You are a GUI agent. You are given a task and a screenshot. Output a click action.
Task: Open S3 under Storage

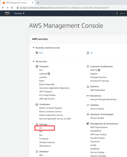click(x=40, y=128)
